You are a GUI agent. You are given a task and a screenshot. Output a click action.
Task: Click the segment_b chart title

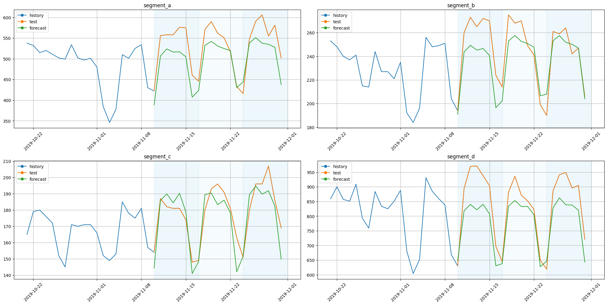[461, 5]
